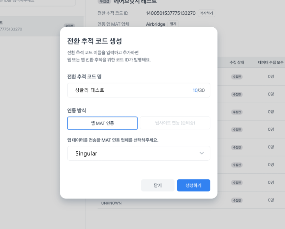Click the 전환 추적 코드 ID label
The width and height of the screenshot is (285, 229).
pyautogui.click(x=113, y=13)
